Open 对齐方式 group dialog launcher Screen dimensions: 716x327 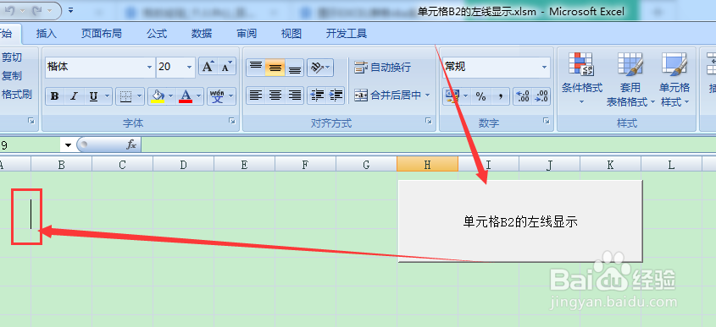click(428, 121)
